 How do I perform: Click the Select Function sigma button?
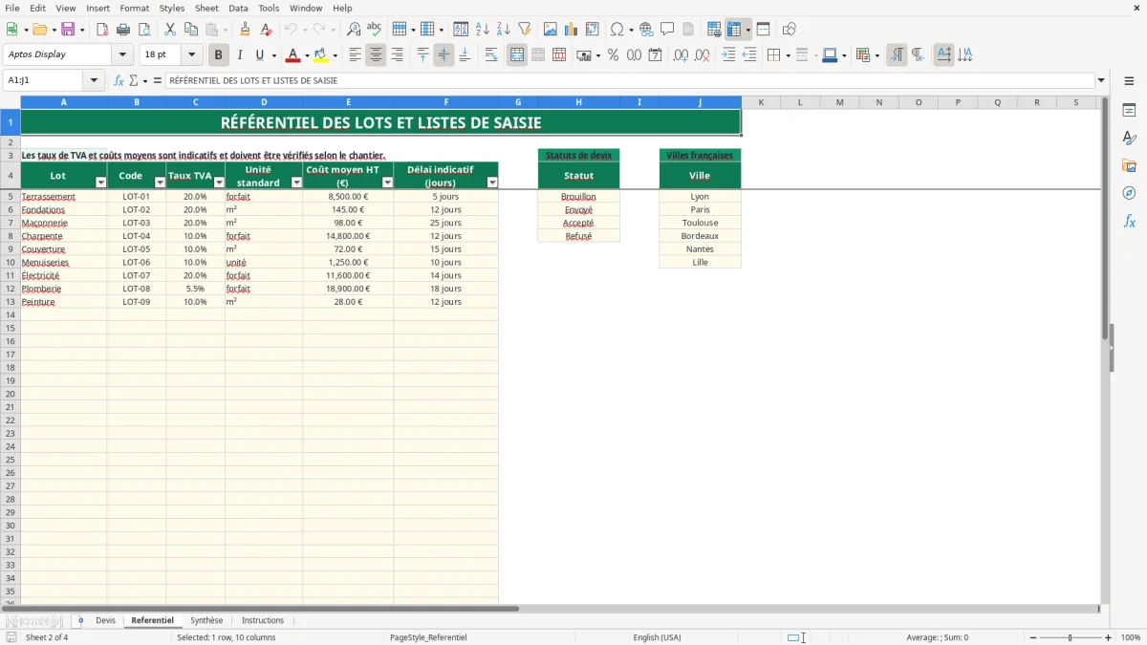point(133,81)
